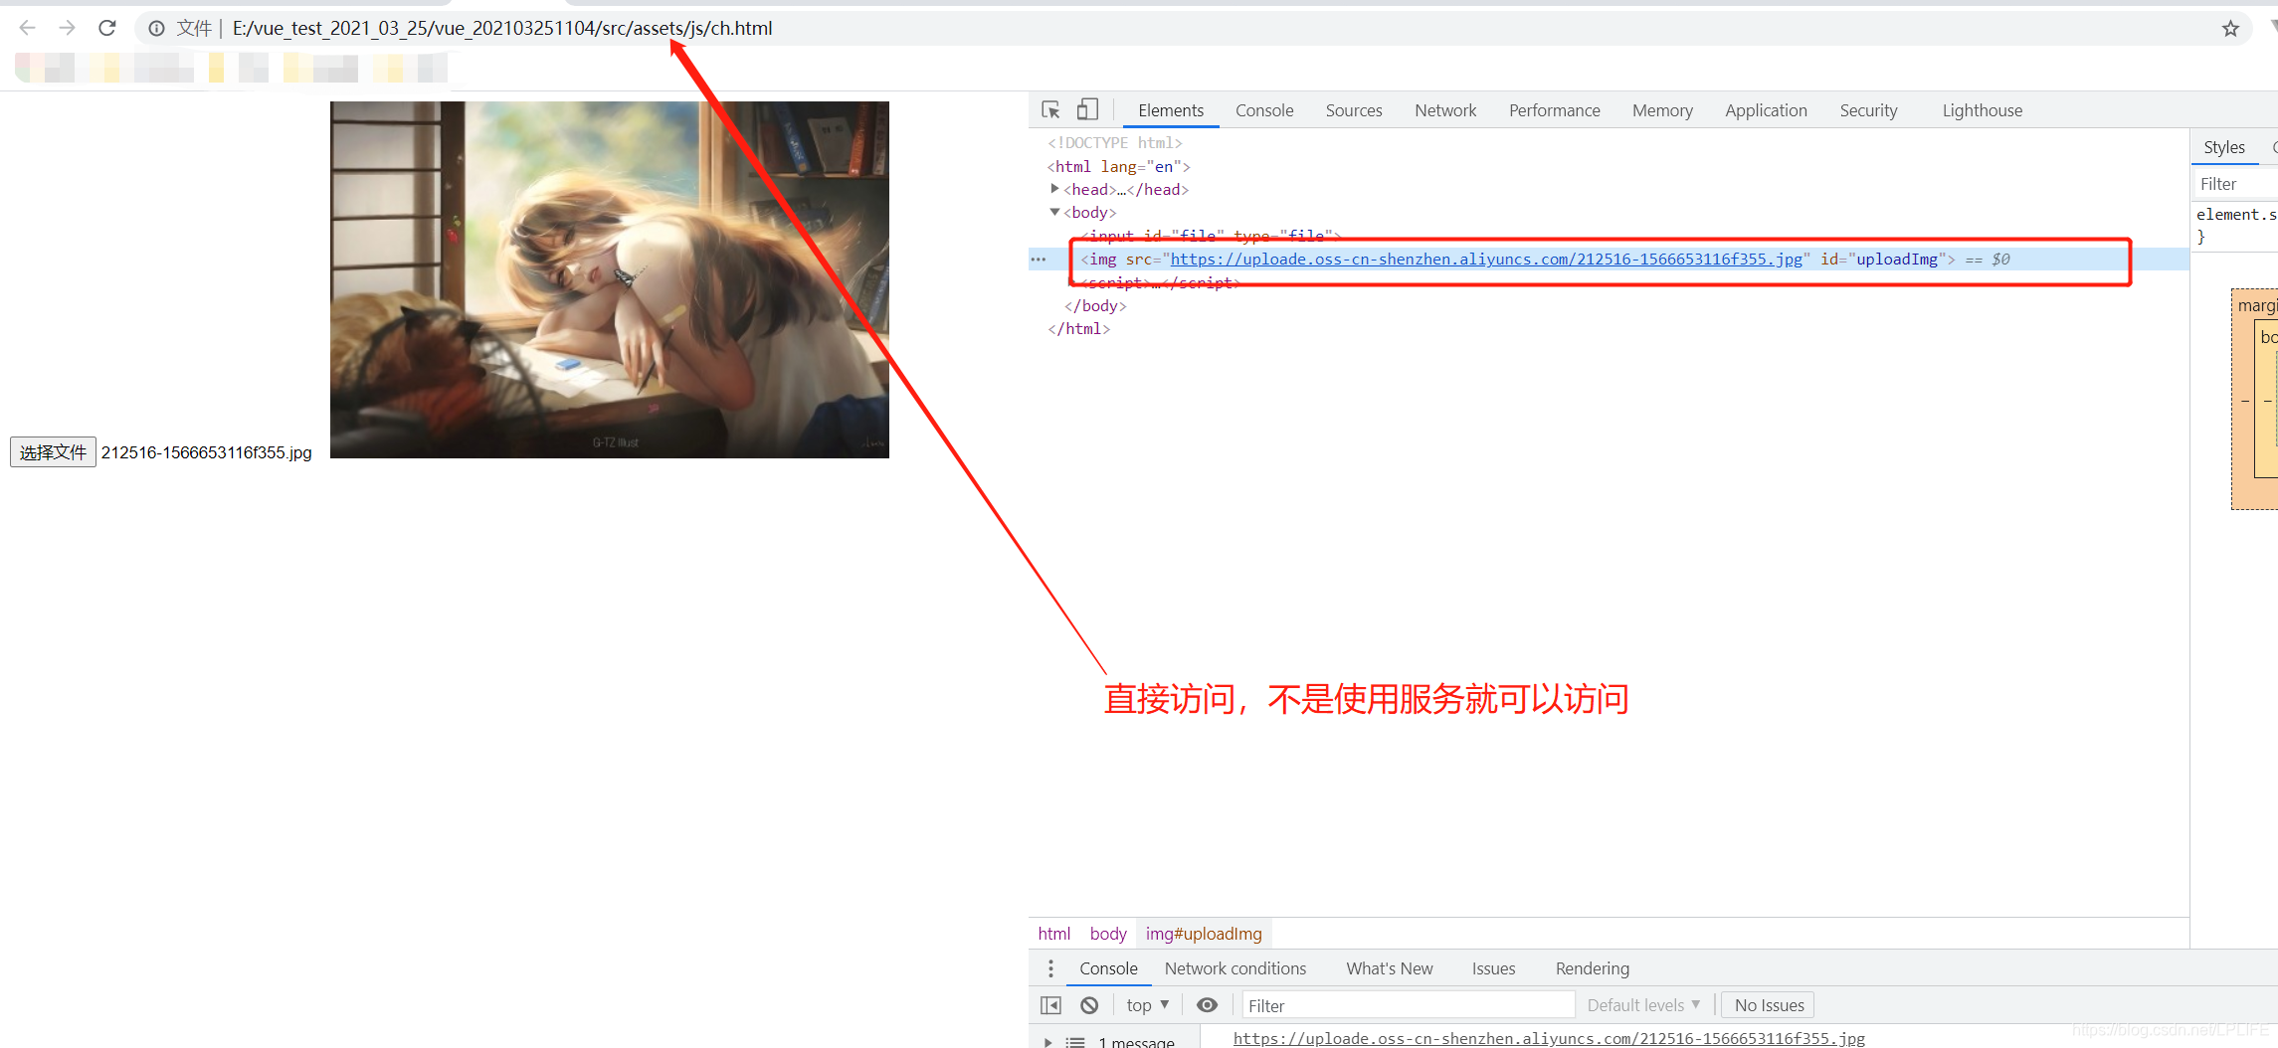The width and height of the screenshot is (2278, 1048).
Task: Activate the DevTools element inspector tool
Action: point(1050,109)
